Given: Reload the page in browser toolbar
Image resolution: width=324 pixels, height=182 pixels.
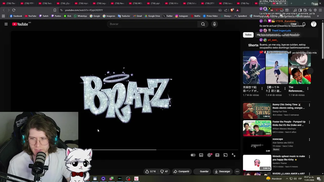Looking at the screenshot, I should [14, 10].
